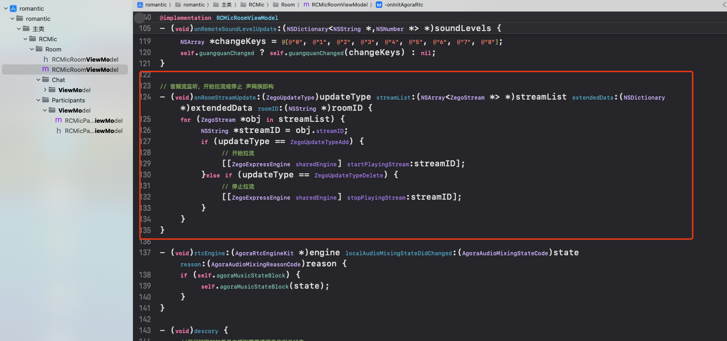This screenshot has width=727, height=341.
Task: Select the 主类 folder in the navigator
Action: pyautogui.click(x=38, y=29)
